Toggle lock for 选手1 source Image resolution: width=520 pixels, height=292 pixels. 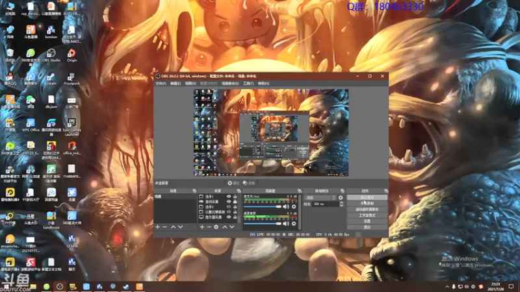pos(235,197)
